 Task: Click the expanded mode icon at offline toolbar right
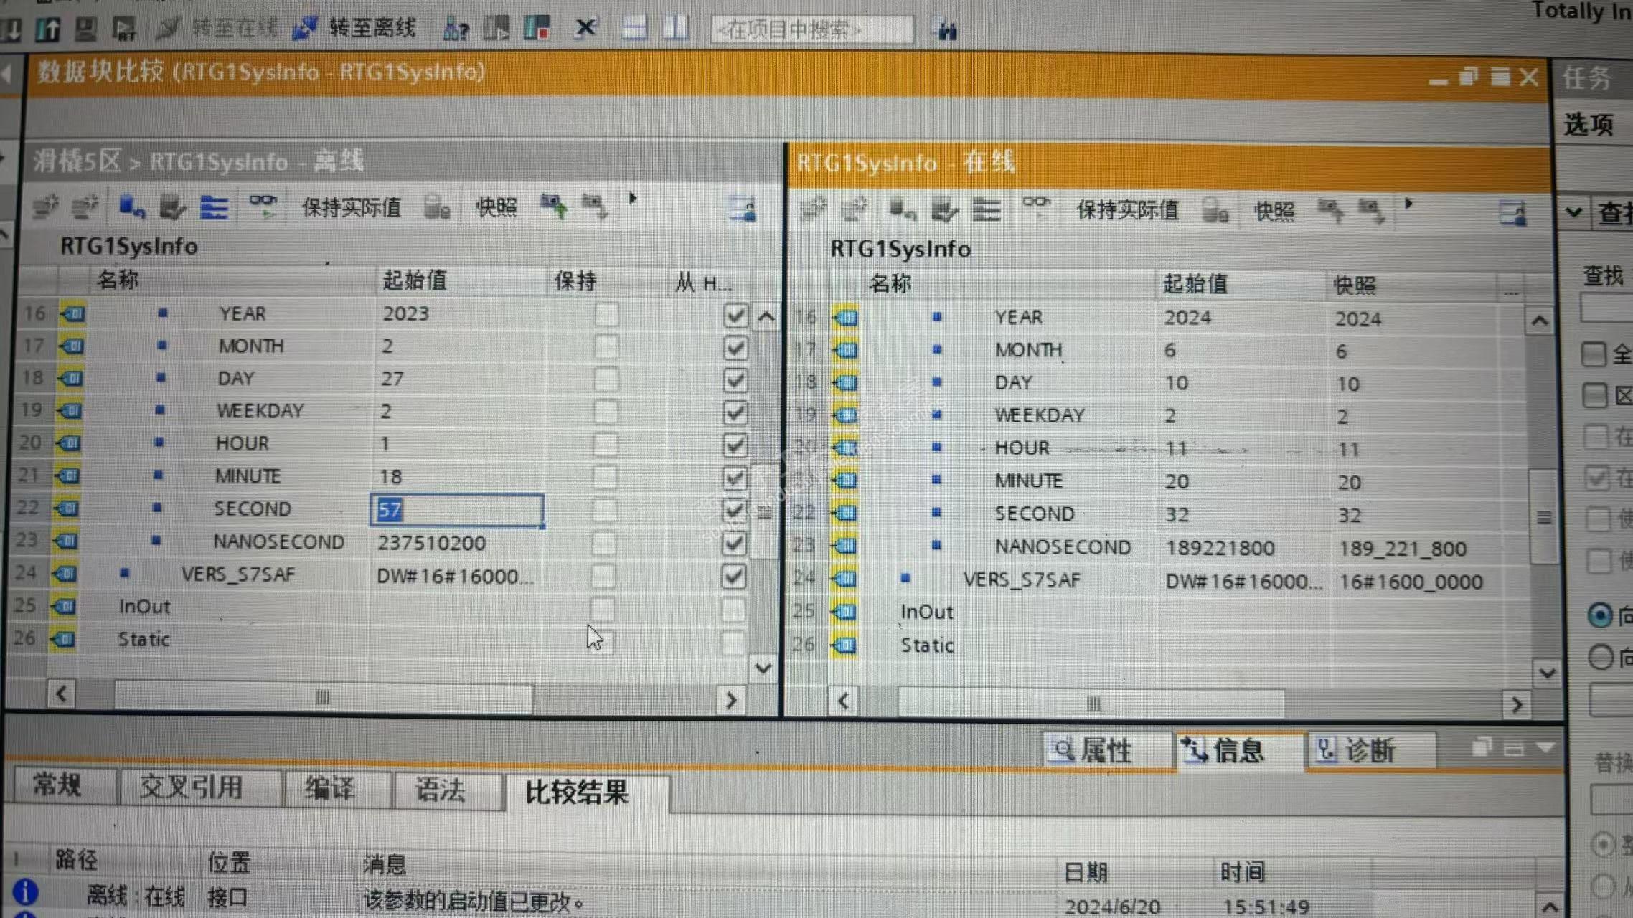742,209
